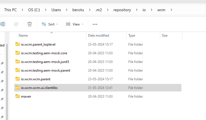Expand chevron after .m2
This screenshot has width=206, height=120.
coord(108,10)
